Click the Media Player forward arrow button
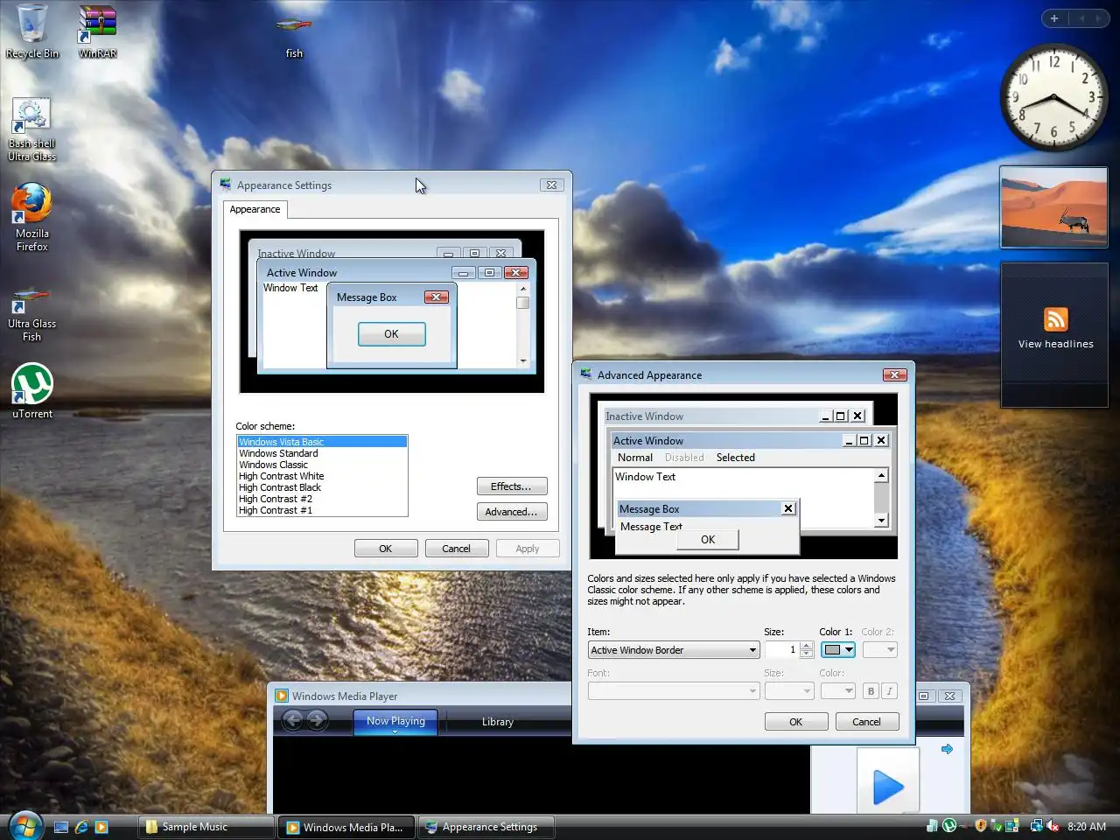 pyautogui.click(x=317, y=720)
